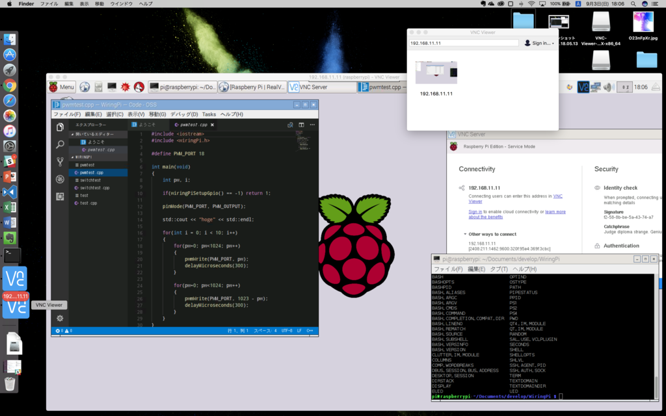This screenshot has width=666, height=416.
Task: Open タブ(T) menu in the terminal window
Action: click(x=499, y=269)
